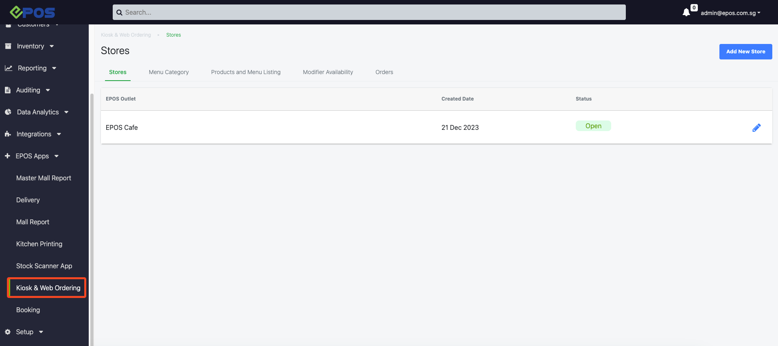The image size is (778, 346).
Task: Click the Add New Store button
Action: pyautogui.click(x=745, y=52)
